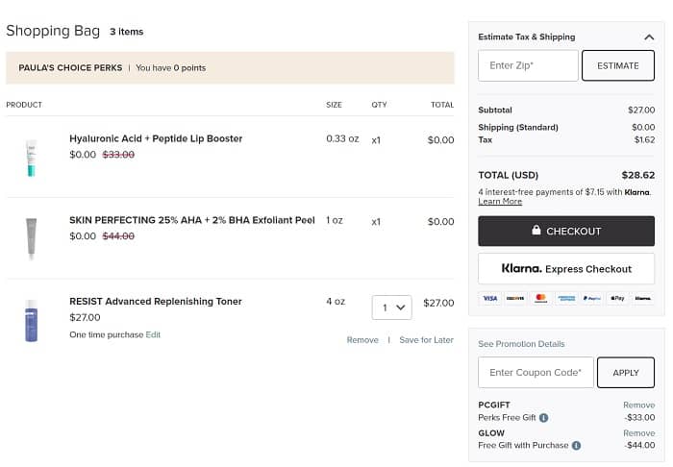This screenshot has width=673, height=467.
Task: Apply the coupon code with APPLY
Action: (x=625, y=373)
